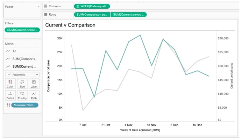This screenshot has width=241, height=140.
Task: Select the SUM(Current period .. pill in Rows
Action: (x=128, y=15)
